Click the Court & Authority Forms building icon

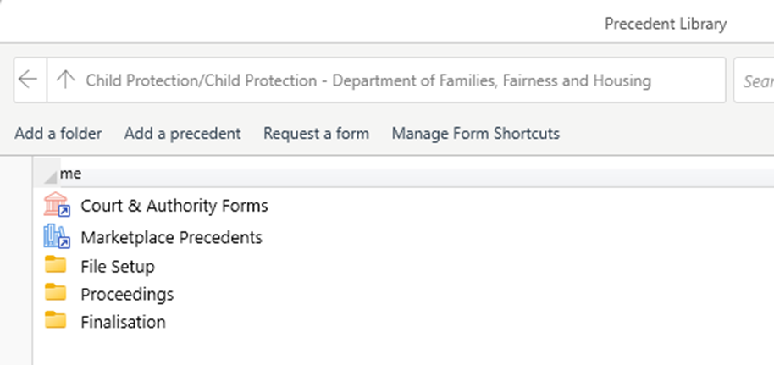point(56,205)
